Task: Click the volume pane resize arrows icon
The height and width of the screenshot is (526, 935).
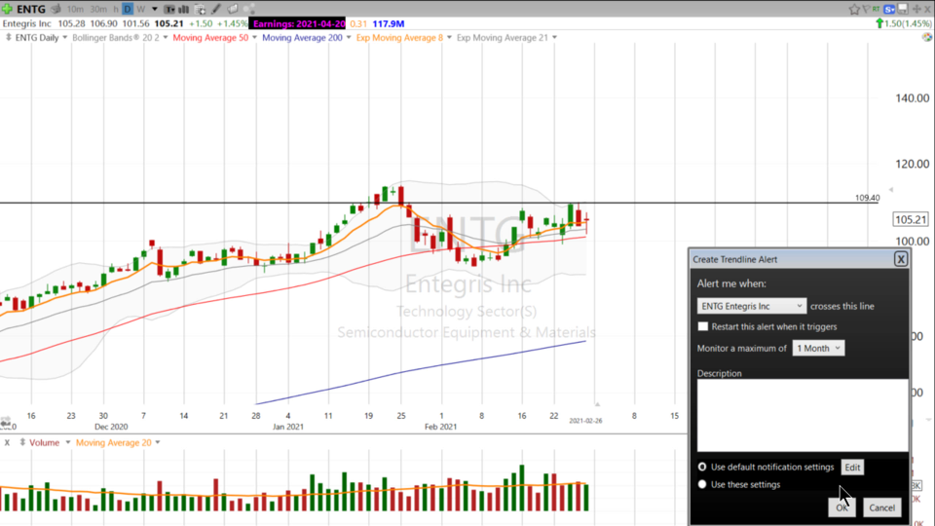Action: coord(22,442)
